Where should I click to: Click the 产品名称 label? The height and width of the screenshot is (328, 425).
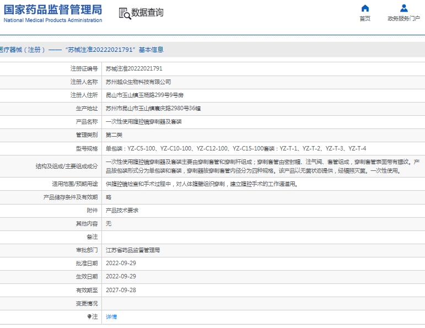(87, 122)
